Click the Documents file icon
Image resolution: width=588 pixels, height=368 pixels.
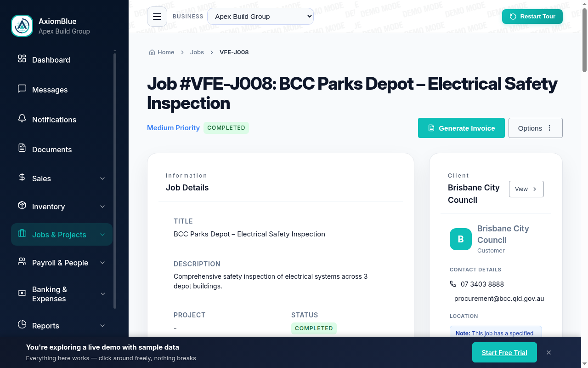[x=22, y=148]
